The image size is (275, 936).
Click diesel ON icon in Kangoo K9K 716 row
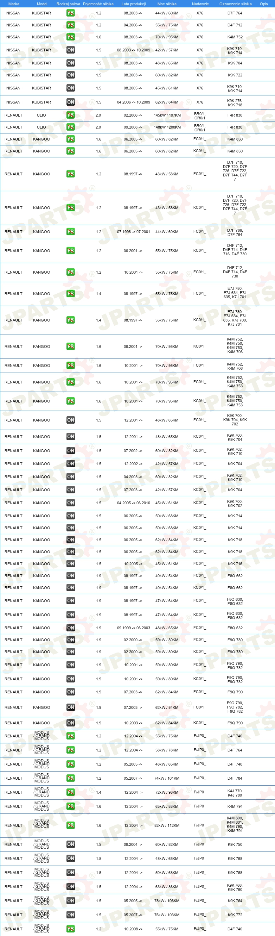pyautogui.click(x=70, y=564)
